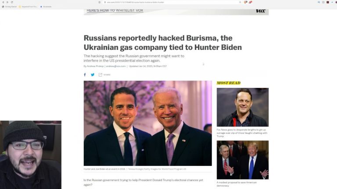Click the Vox logo in the banner
This screenshot has height=189, width=337.
(261, 10)
